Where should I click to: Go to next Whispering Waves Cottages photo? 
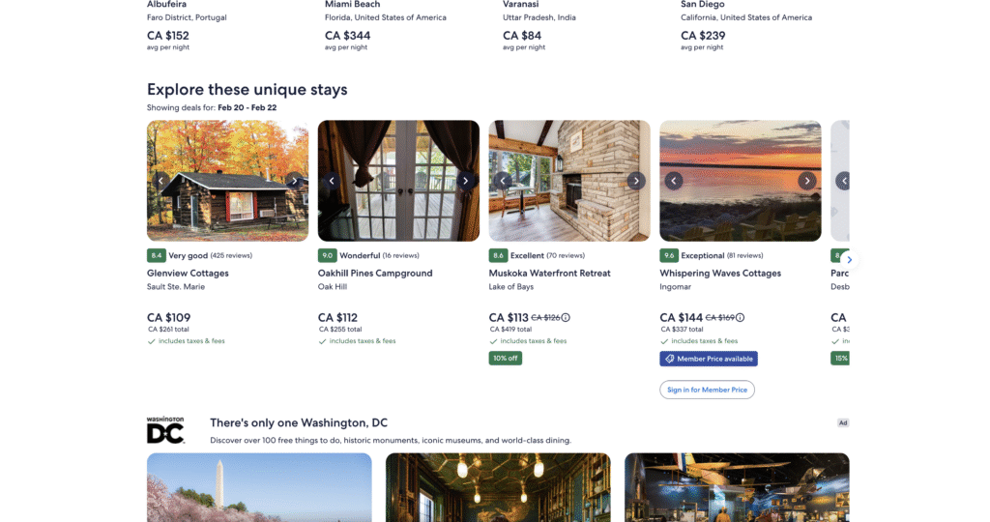(x=806, y=181)
